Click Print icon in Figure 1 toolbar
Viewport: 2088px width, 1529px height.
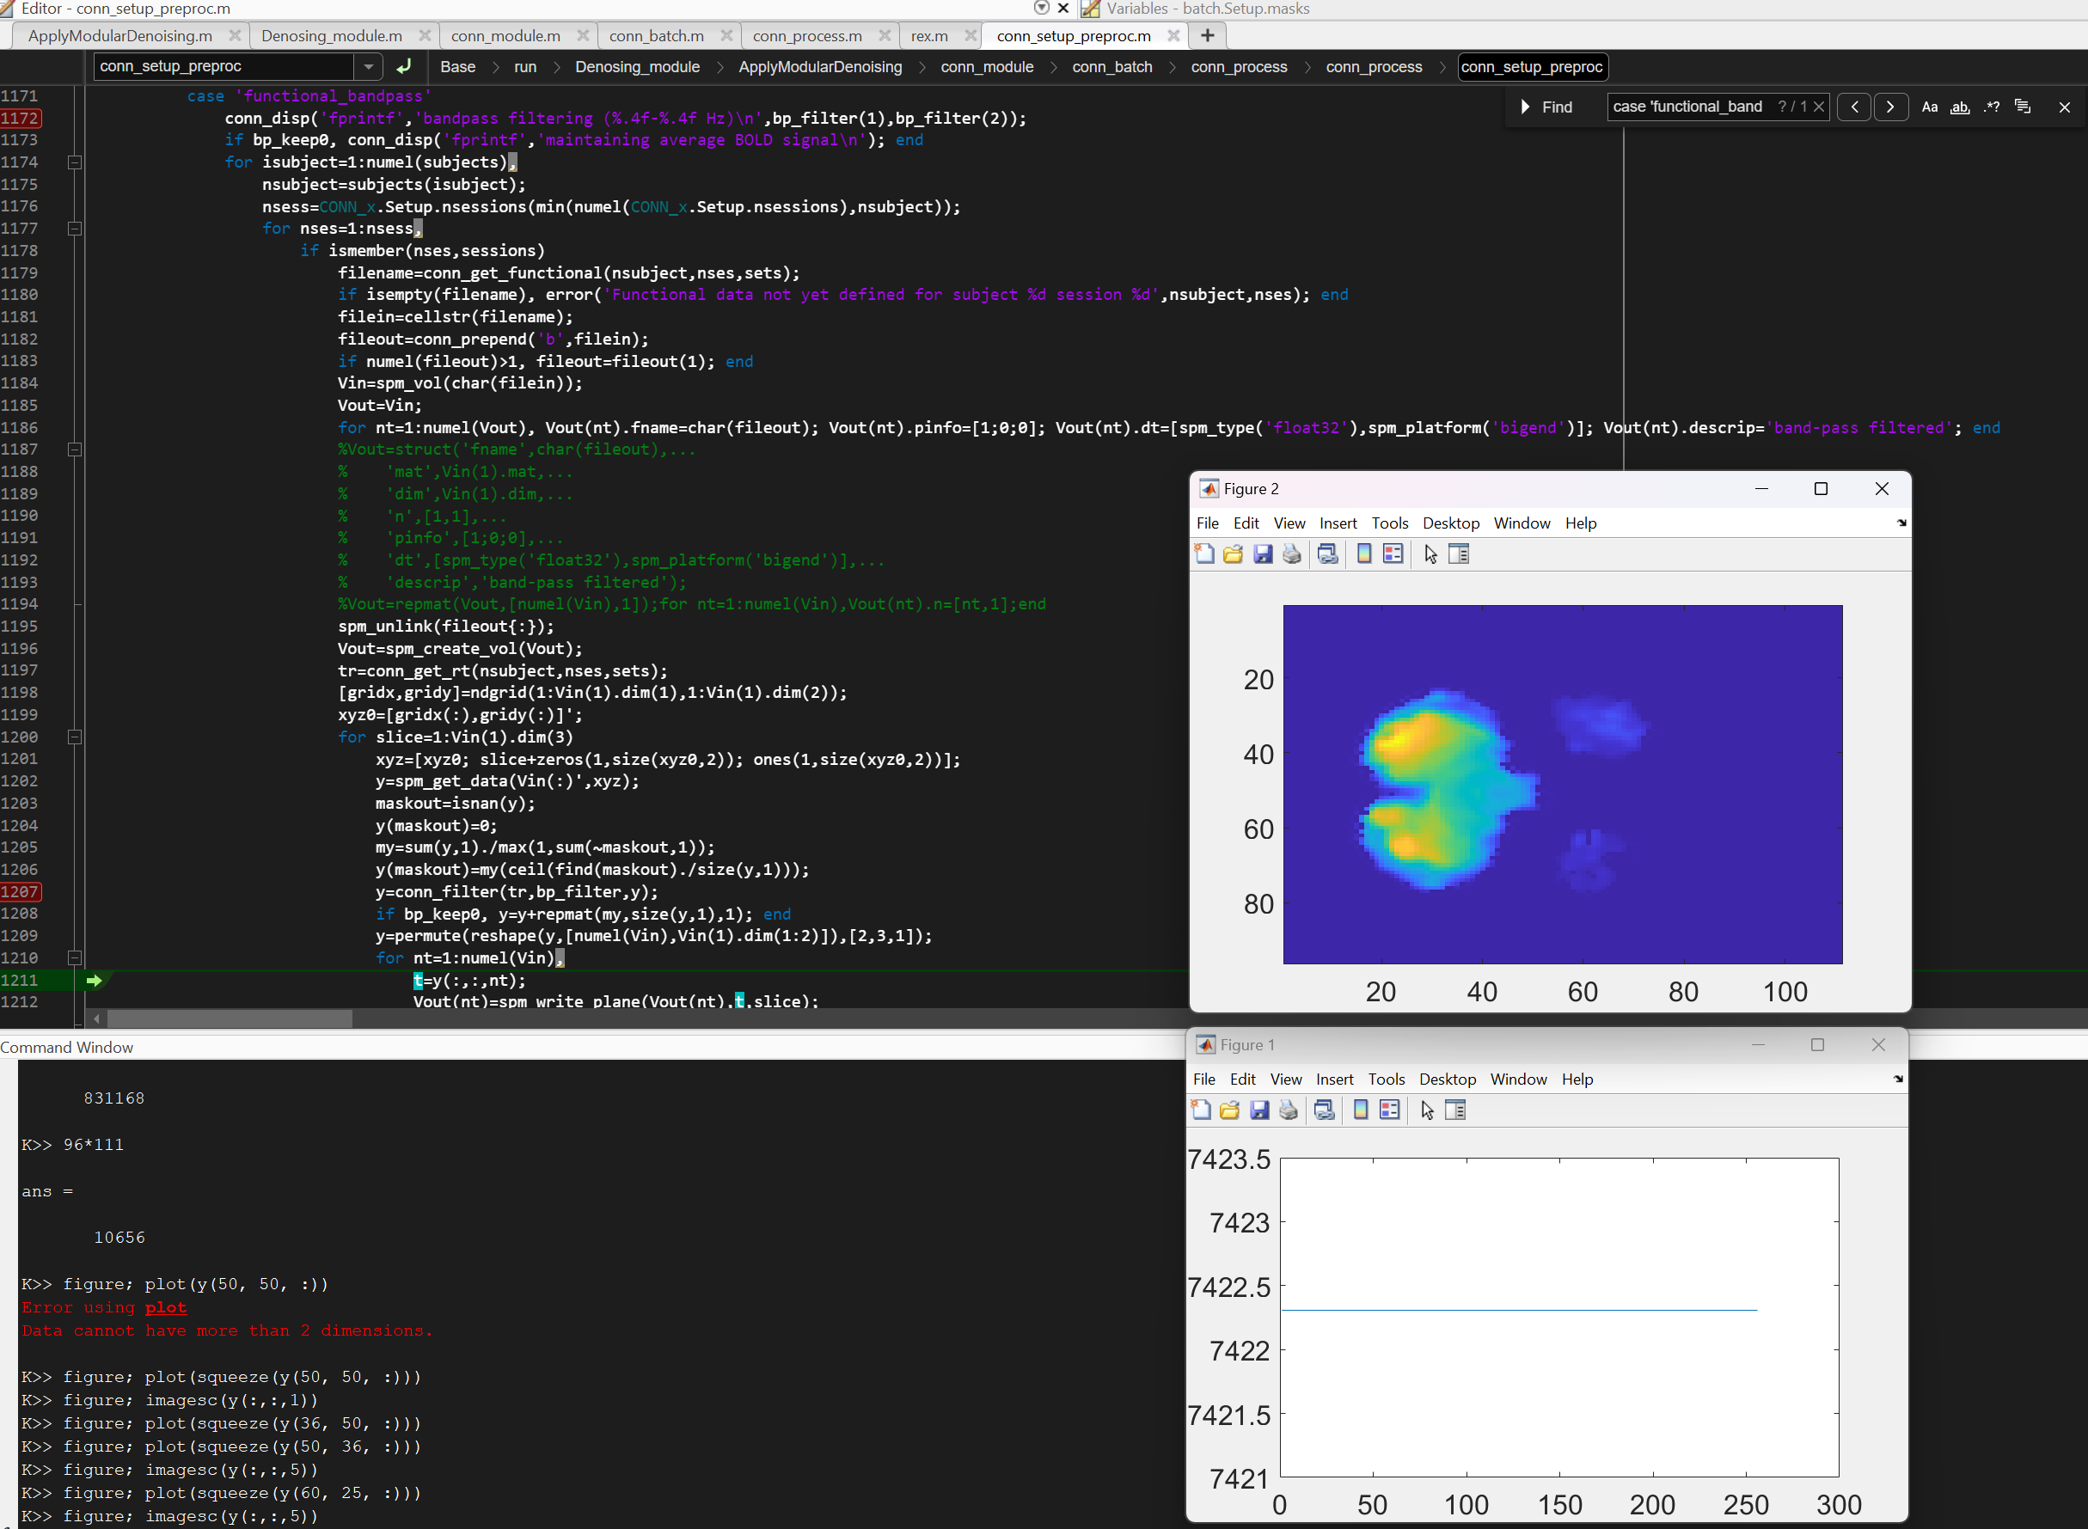tap(1289, 1110)
